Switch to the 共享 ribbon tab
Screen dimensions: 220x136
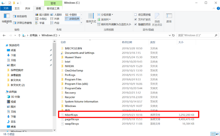tap(28, 8)
